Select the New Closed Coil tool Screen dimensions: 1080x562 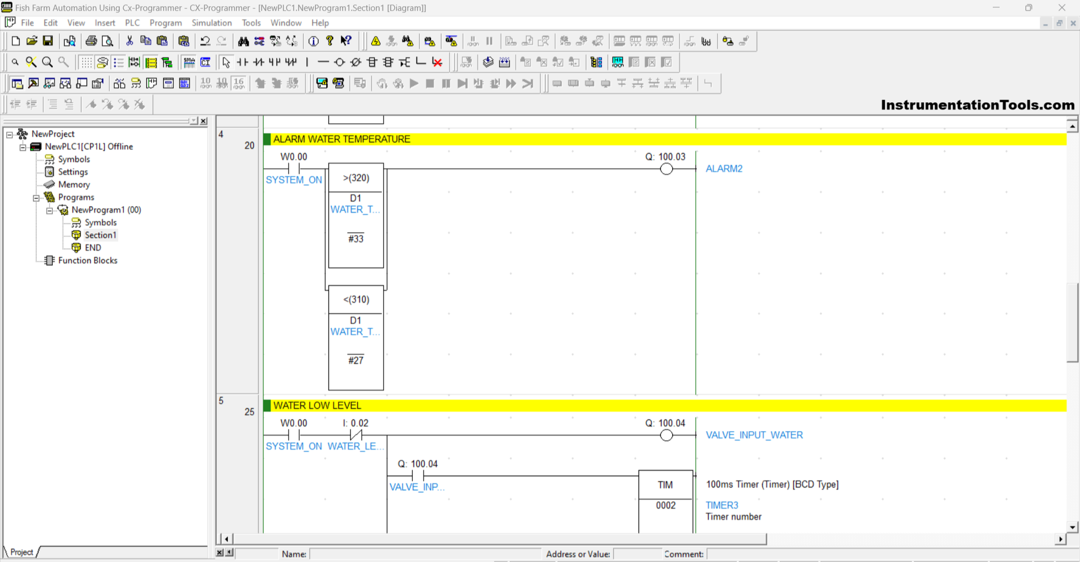click(x=356, y=62)
